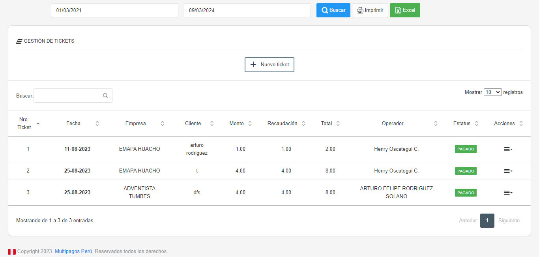The image size is (539, 257).
Task: Sort table by Monto column
Action: 250,124
